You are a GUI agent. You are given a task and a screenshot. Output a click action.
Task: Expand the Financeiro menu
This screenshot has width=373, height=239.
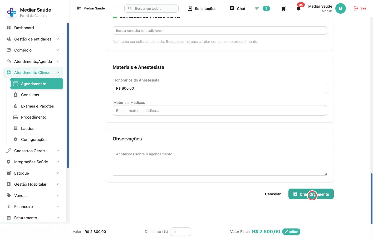click(x=33, y=207)
